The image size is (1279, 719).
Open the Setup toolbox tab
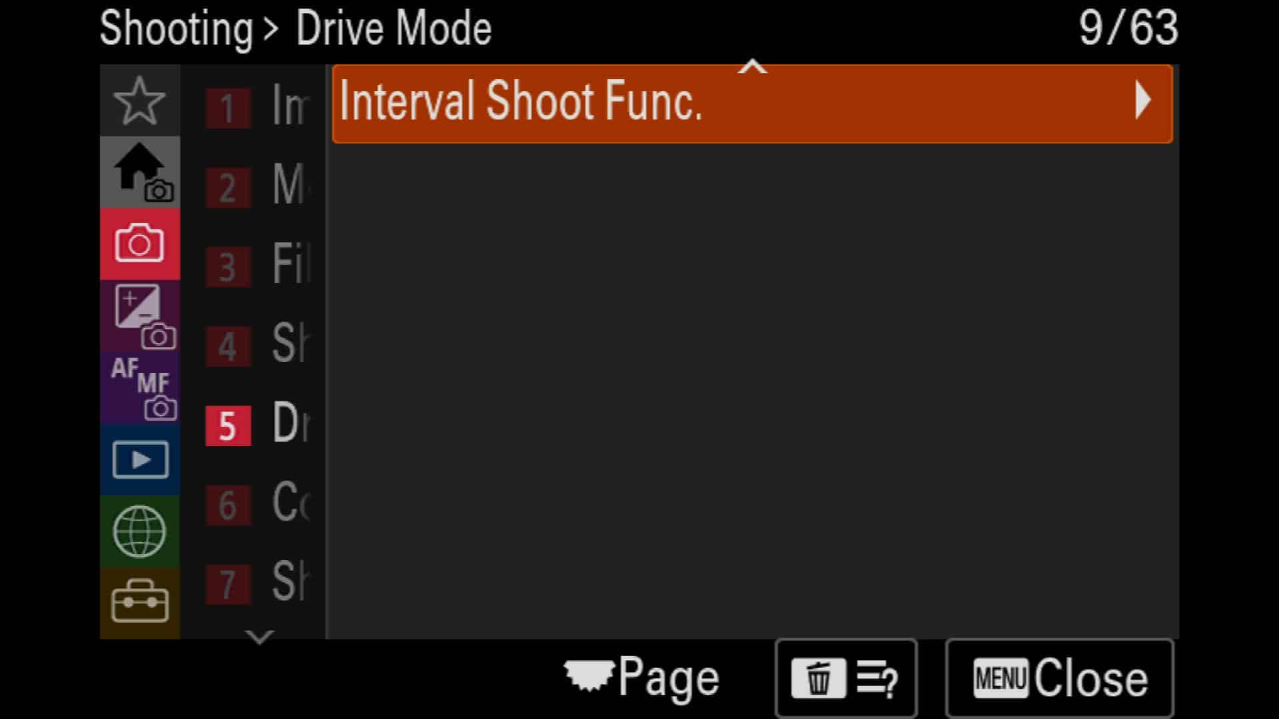tap(140, 603)
